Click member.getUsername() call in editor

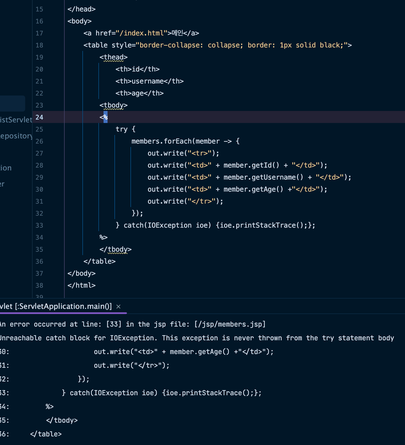tap(263, 177)
